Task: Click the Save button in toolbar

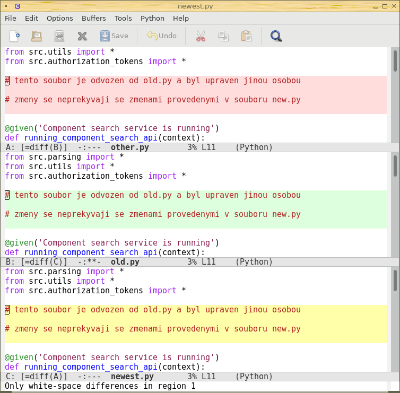Action: (114, 36)
